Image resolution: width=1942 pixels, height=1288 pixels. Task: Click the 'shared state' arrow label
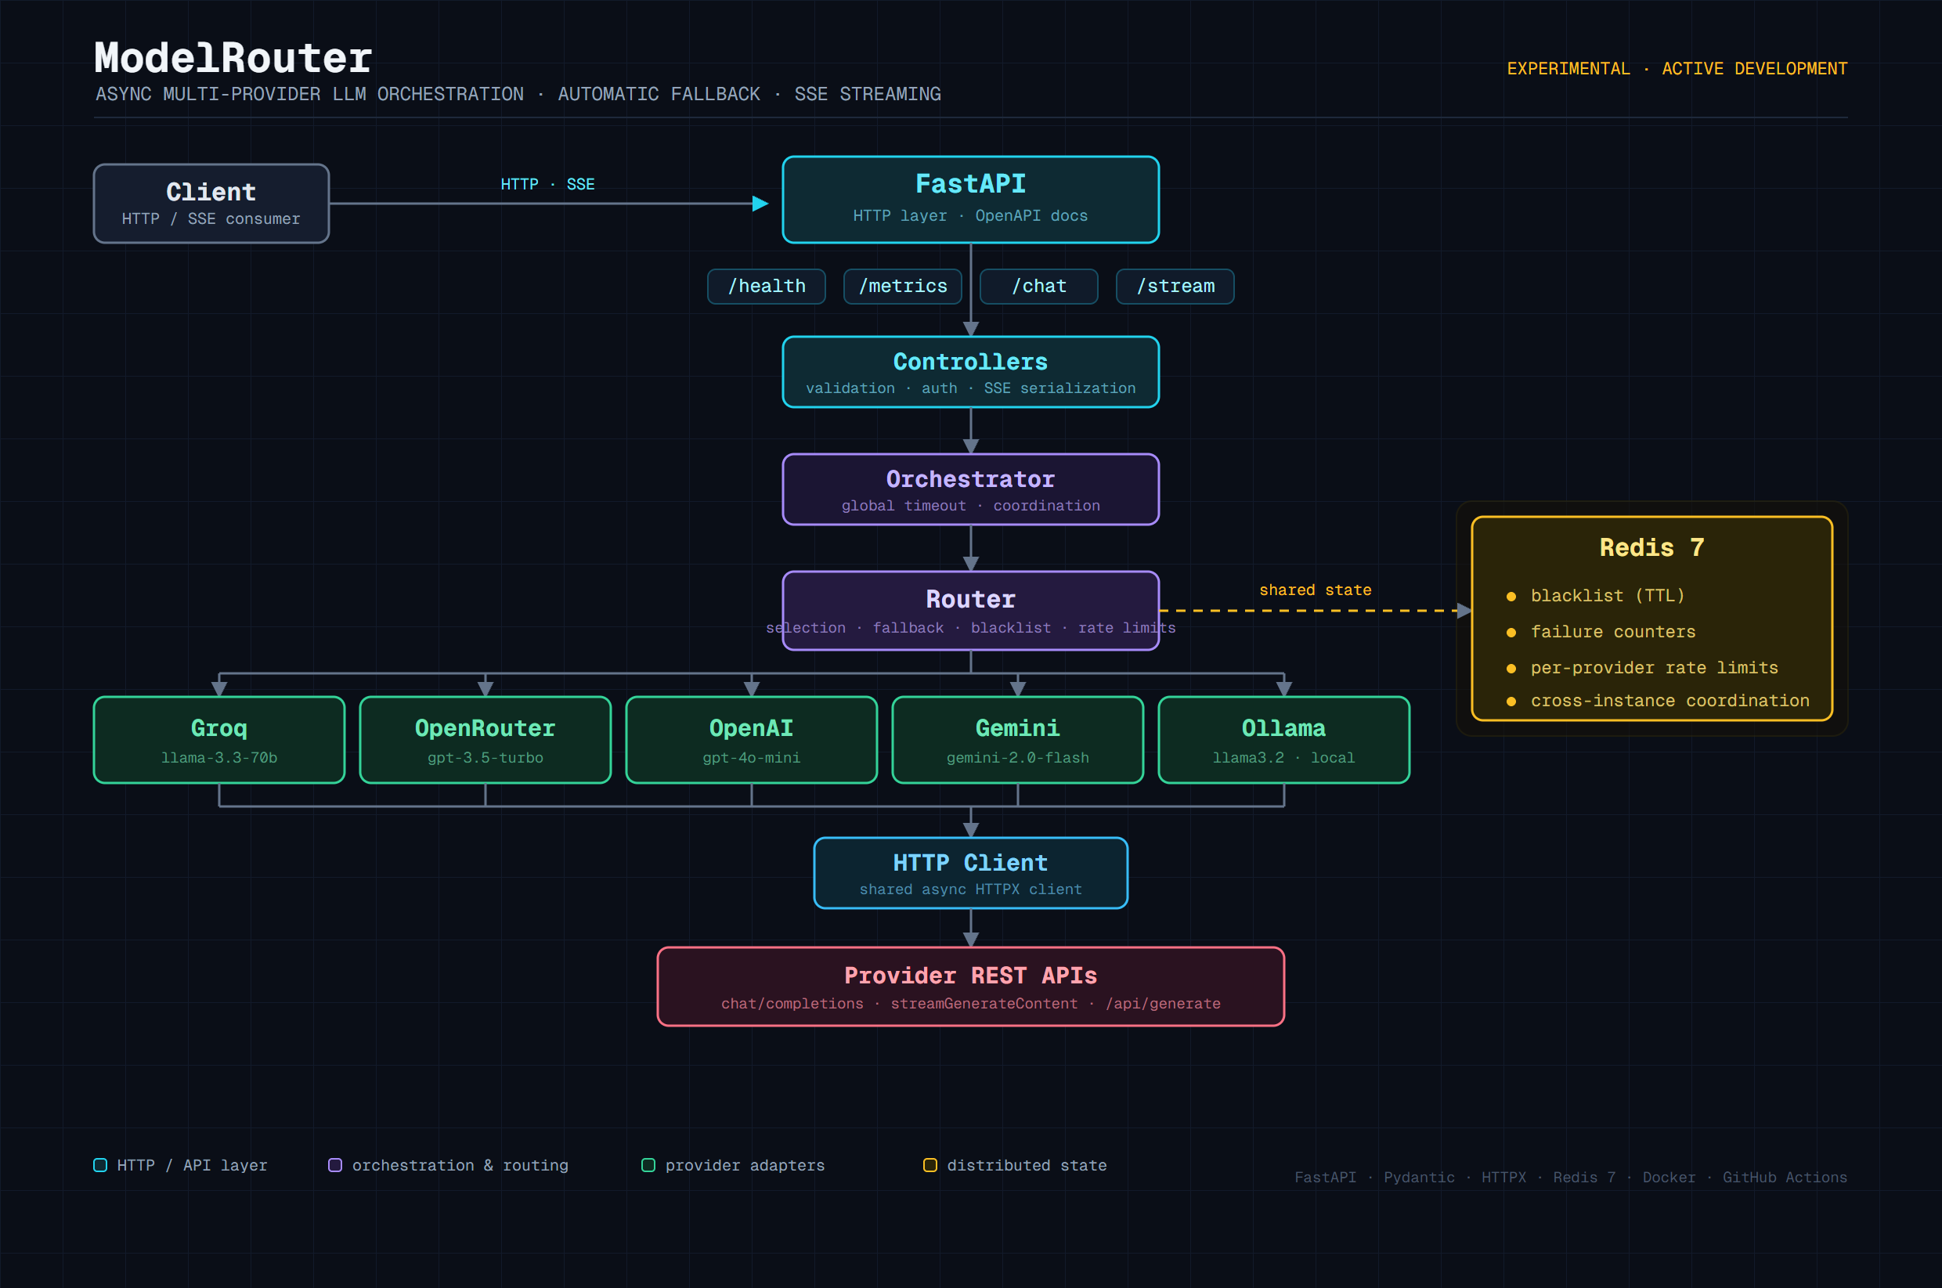pos(1316,590)
